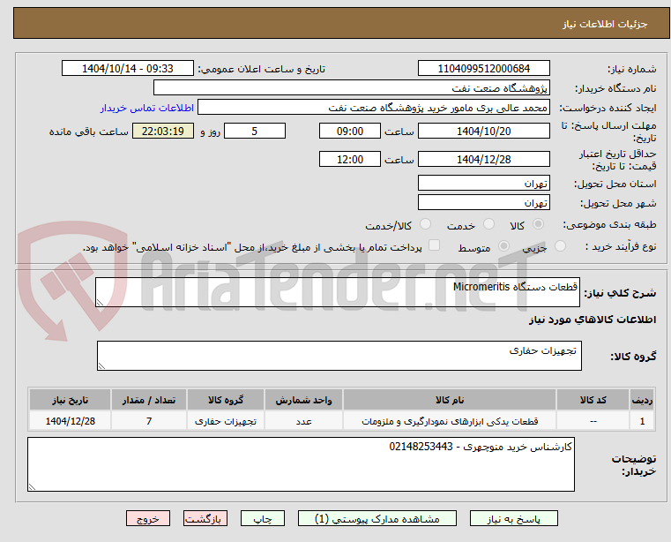Click the description text area قطعات دستگاه Micromeritis
The width and height of the screenshot is (671, 542).
point(337,292)
